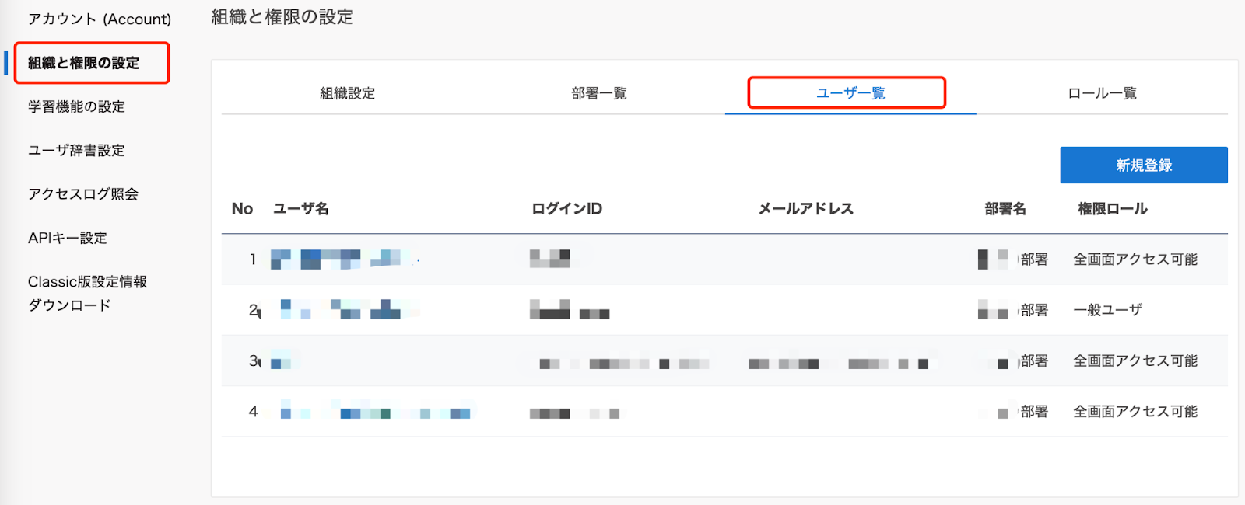Open user row number 3
The image size is (1245, 505).
[724, 361]
